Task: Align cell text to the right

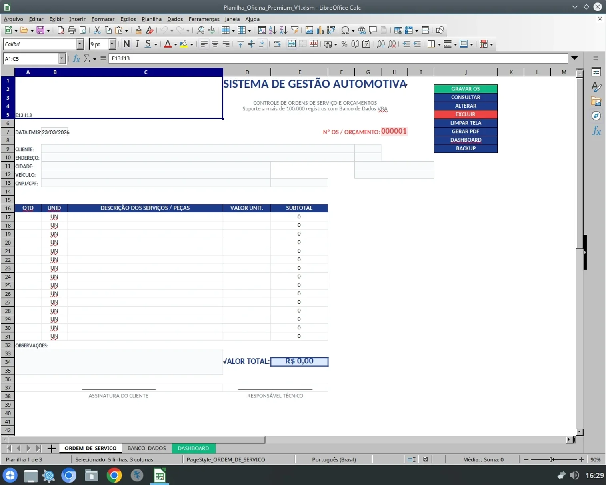Action: (226, 44)
